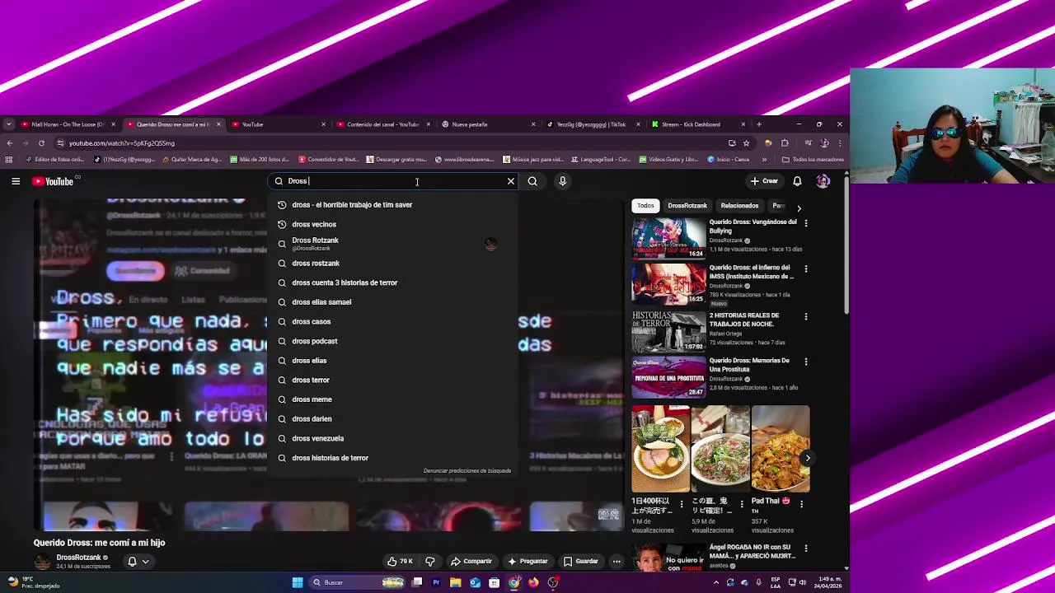
Task: Open Outlook from taskbar
Action: coord(475,582)
